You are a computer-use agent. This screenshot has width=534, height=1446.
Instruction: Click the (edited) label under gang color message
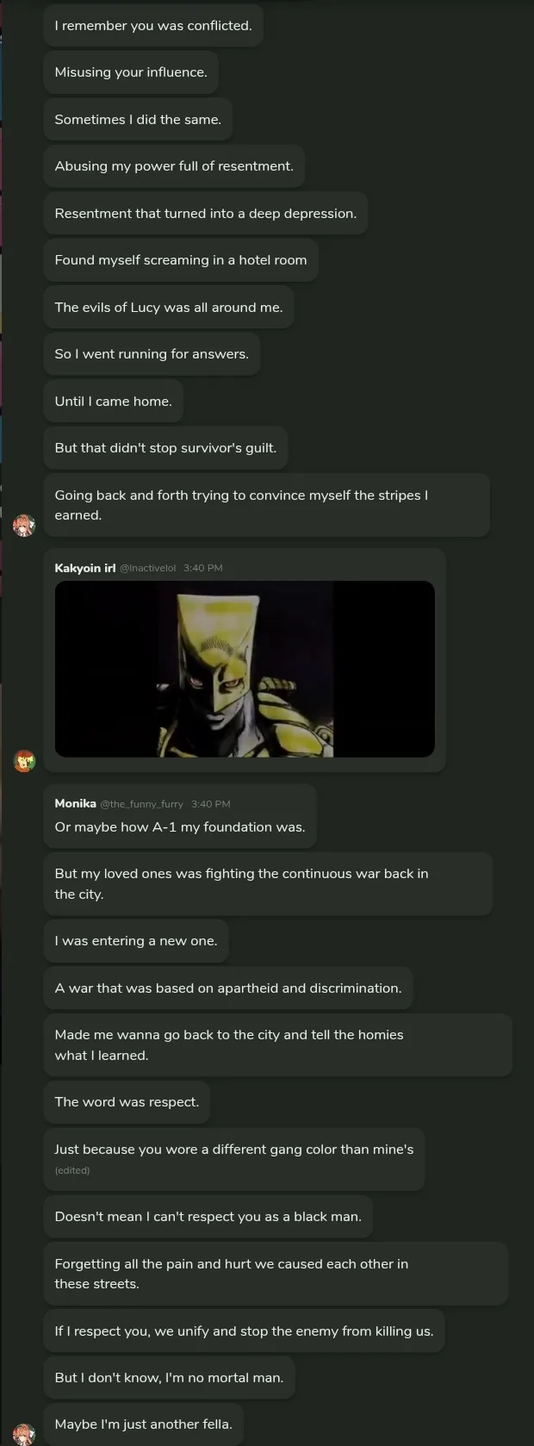[x=72, y=1170]
